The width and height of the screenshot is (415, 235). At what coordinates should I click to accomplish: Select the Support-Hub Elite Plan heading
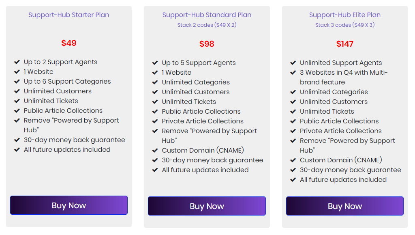344,15
